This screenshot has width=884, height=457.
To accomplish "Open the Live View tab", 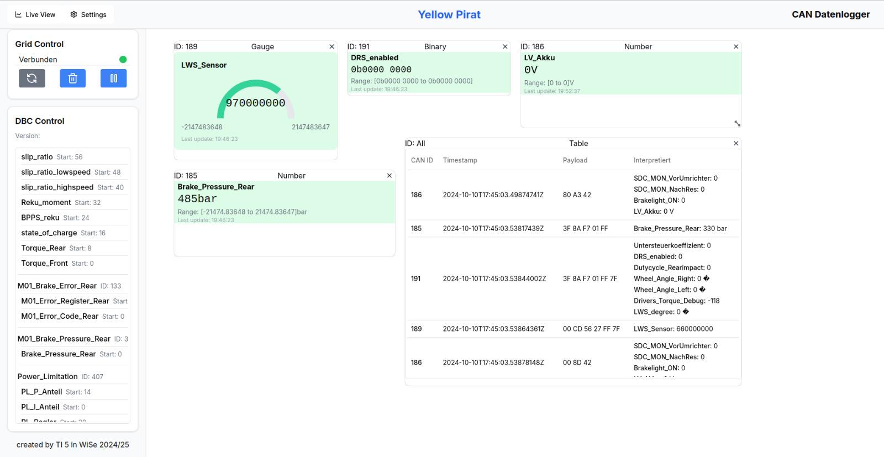I will (35, 15).
